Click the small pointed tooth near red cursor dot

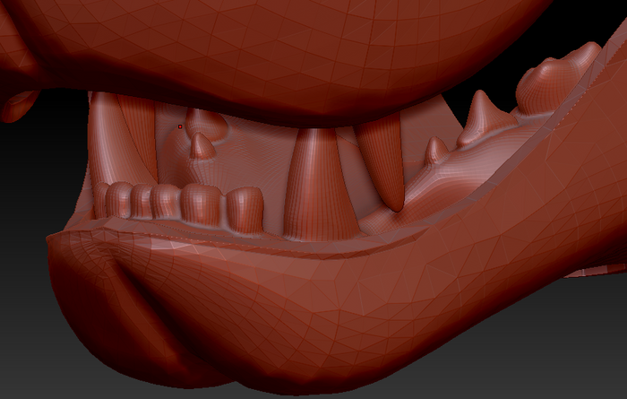coord(202,146)
